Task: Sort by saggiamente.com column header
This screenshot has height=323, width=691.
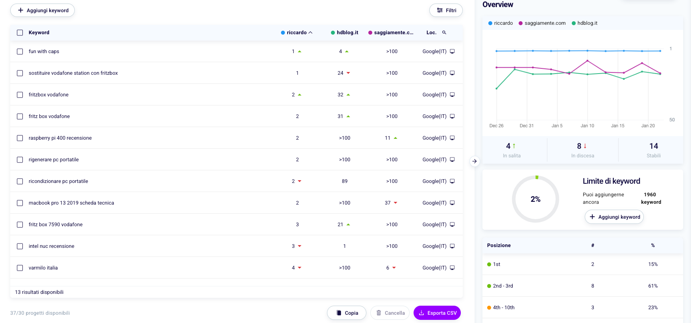Action: [x=393, y=33]
